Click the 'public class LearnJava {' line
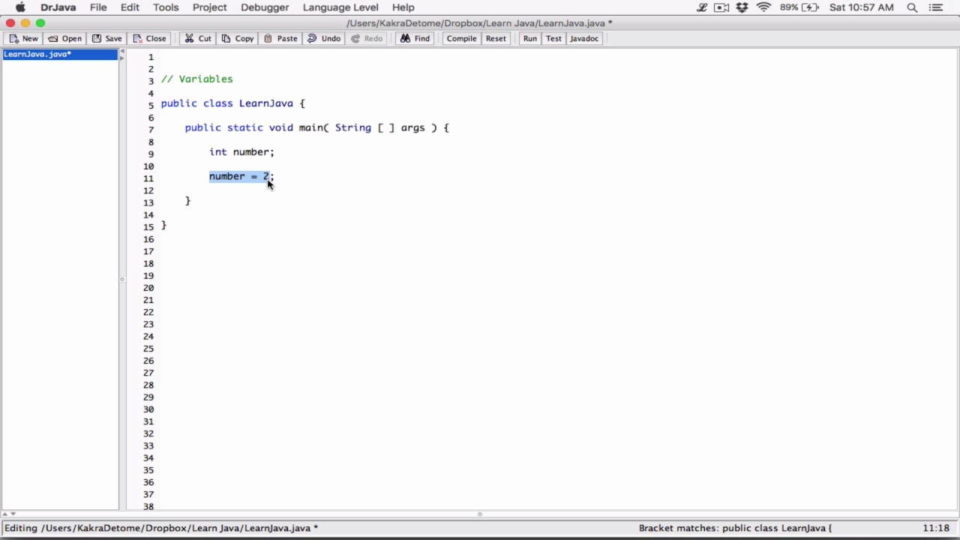Screen dimensions: 960x540 coord(232,103)
